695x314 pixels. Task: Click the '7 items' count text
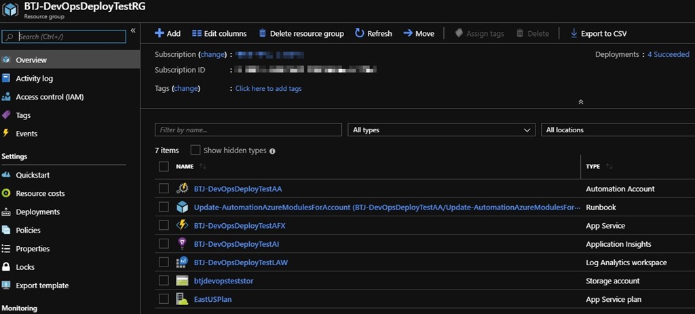click(x=167, y=150)
